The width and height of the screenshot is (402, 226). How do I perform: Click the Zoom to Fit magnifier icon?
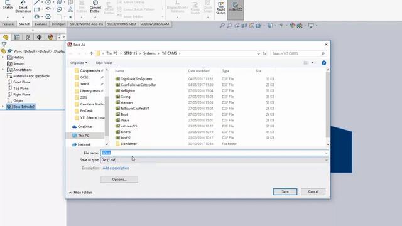[x=222, y=25]
